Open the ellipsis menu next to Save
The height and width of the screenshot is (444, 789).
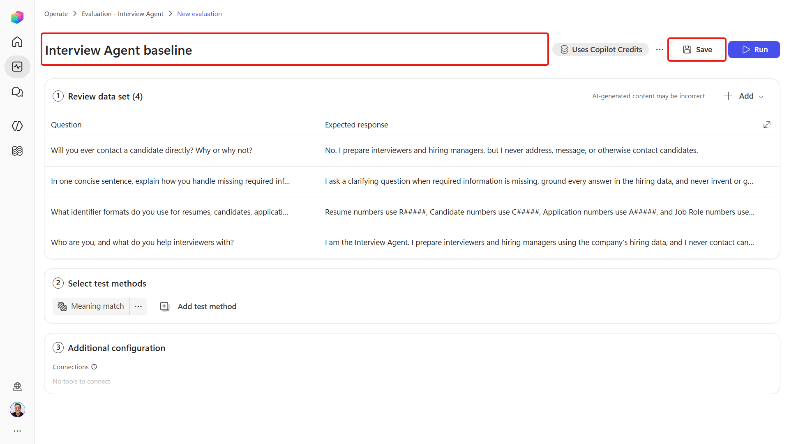(660, 49)
